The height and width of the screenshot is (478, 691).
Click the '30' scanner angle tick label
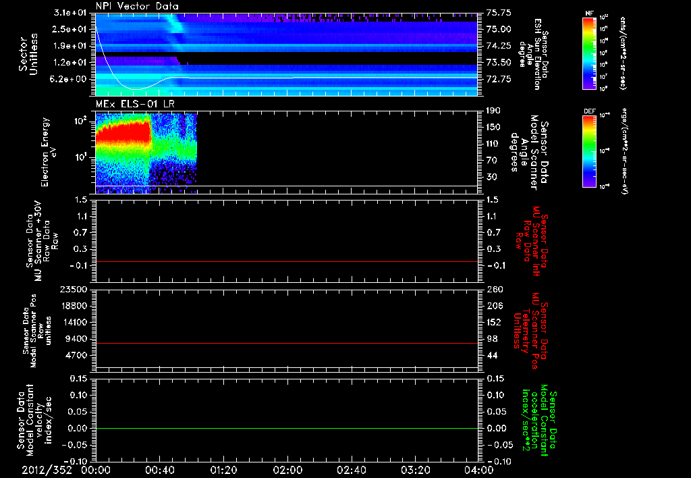tap(492, 178)
